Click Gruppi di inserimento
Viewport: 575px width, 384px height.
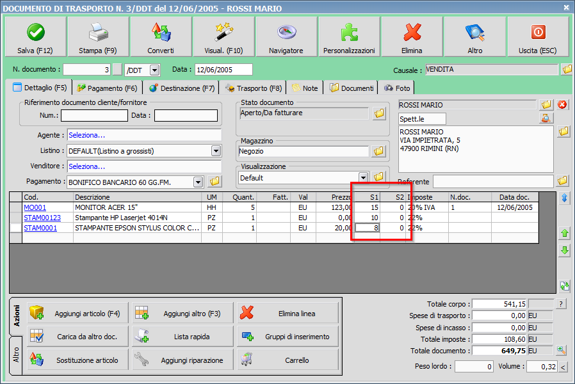(x=287, y=337)
